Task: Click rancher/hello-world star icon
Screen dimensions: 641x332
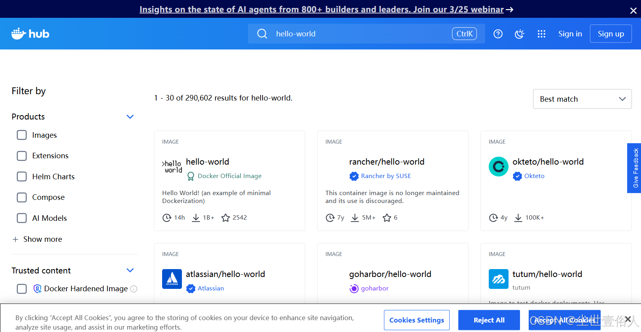Action: tap(387, 218)
